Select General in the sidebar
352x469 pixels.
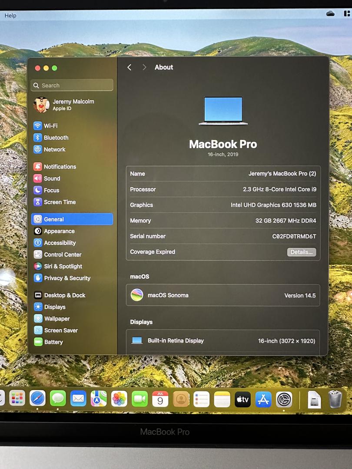coord(72,219)
